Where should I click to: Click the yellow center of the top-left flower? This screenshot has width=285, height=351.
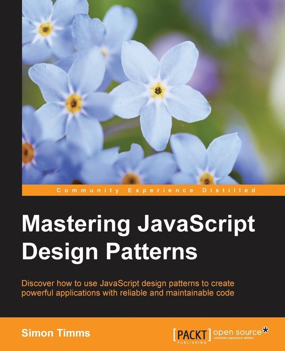(46, 29)
